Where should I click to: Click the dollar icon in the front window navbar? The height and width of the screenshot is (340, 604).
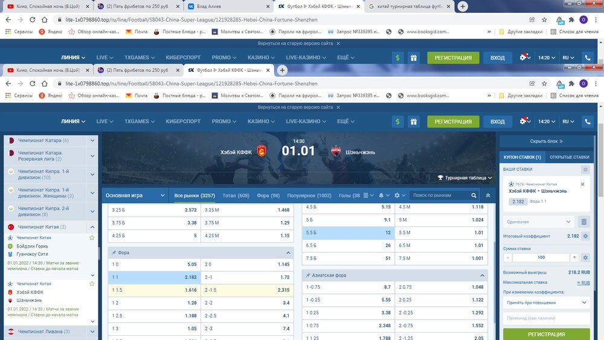click(397, 121)
